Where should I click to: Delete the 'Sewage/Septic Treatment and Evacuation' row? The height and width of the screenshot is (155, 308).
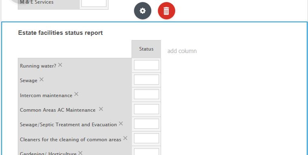121,123
